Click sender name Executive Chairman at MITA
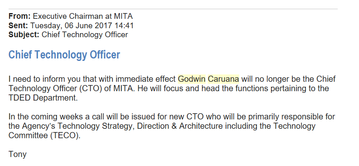This screenshot has width=359, height=166. coord(83,16)
